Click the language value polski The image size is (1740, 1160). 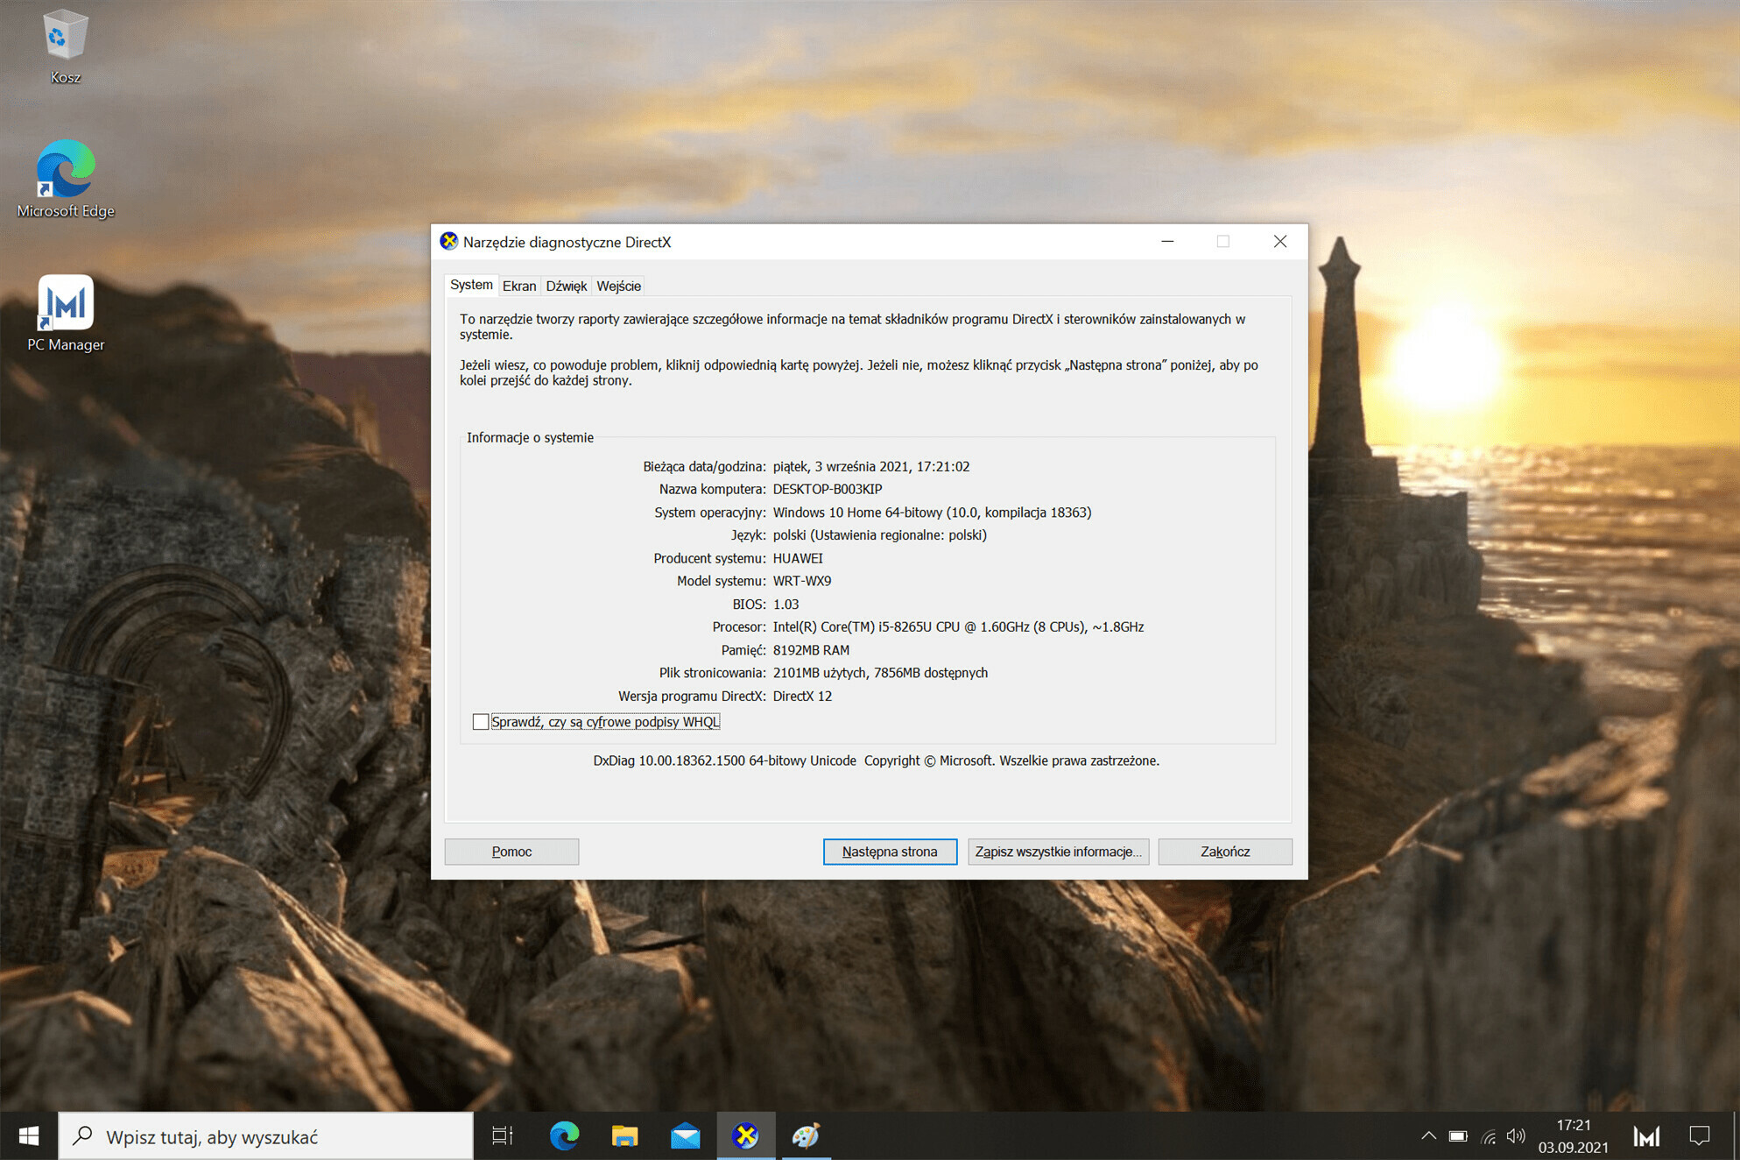[x=879, y=535]
